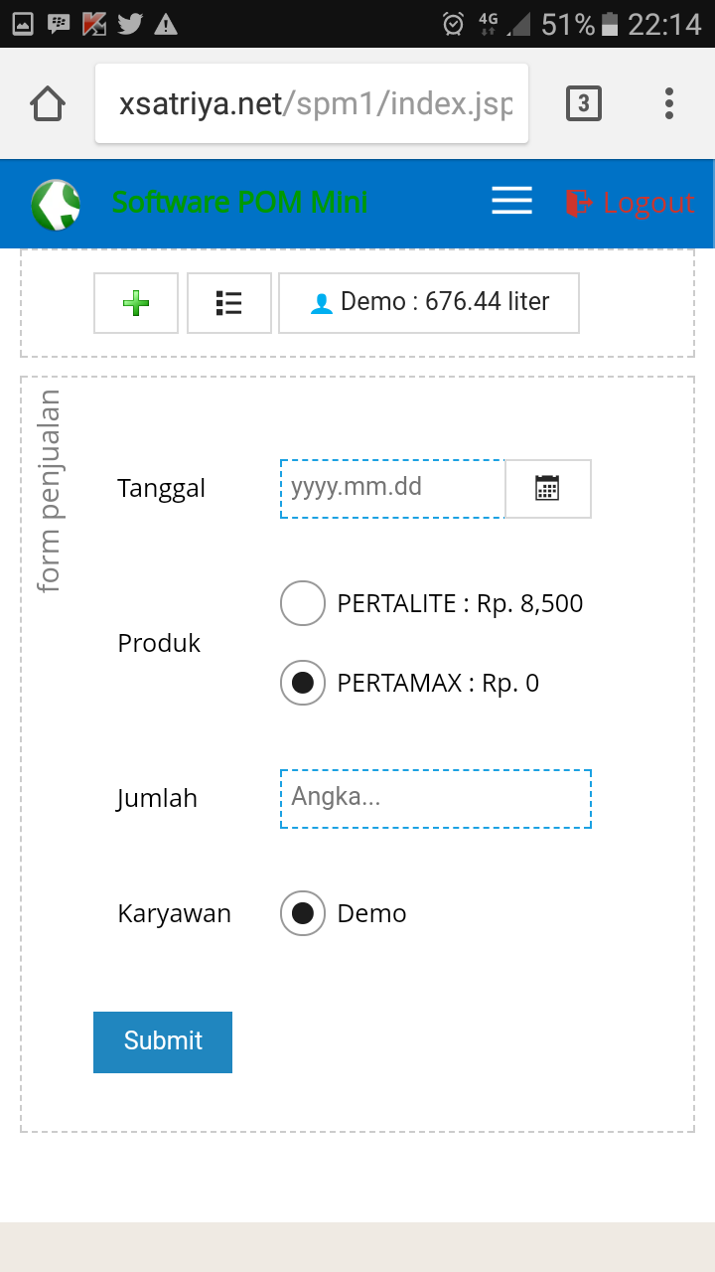Click the Logout link
This screenshot has height=1272, width=715.
(x=648, y=203)
